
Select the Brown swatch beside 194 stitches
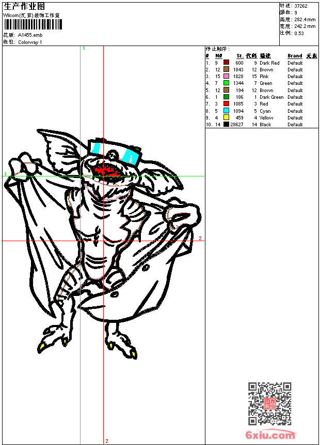(226, 90)
